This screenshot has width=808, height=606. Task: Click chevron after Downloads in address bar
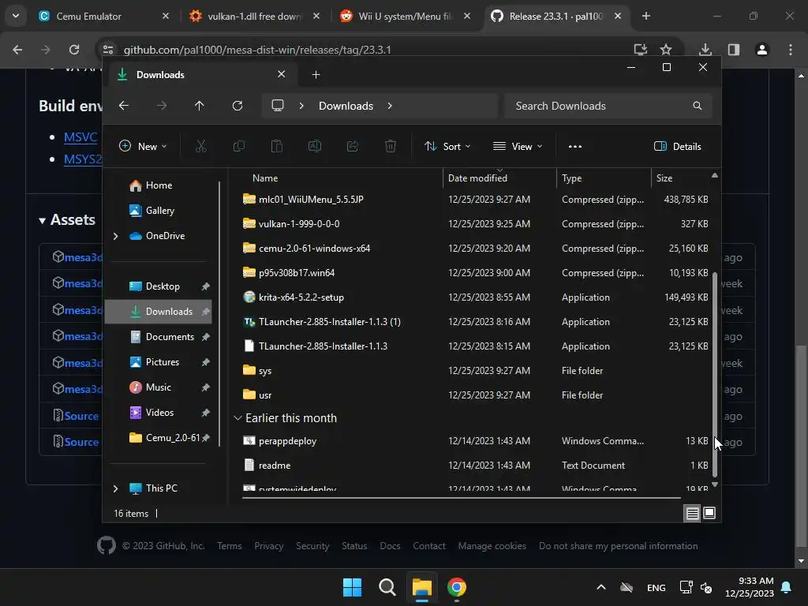click(x=390, y=106)
